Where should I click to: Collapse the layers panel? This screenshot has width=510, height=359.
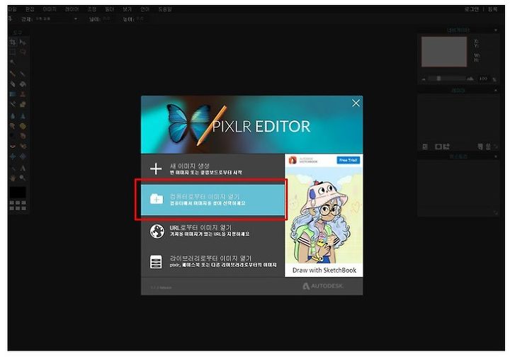(496, 91)
